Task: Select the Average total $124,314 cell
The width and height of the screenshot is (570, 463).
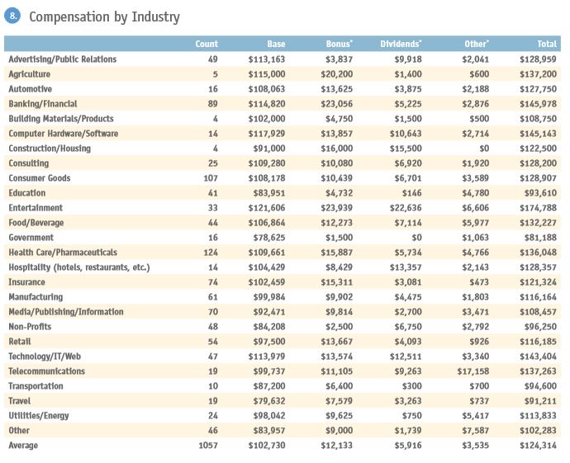Action: [539, 446]
